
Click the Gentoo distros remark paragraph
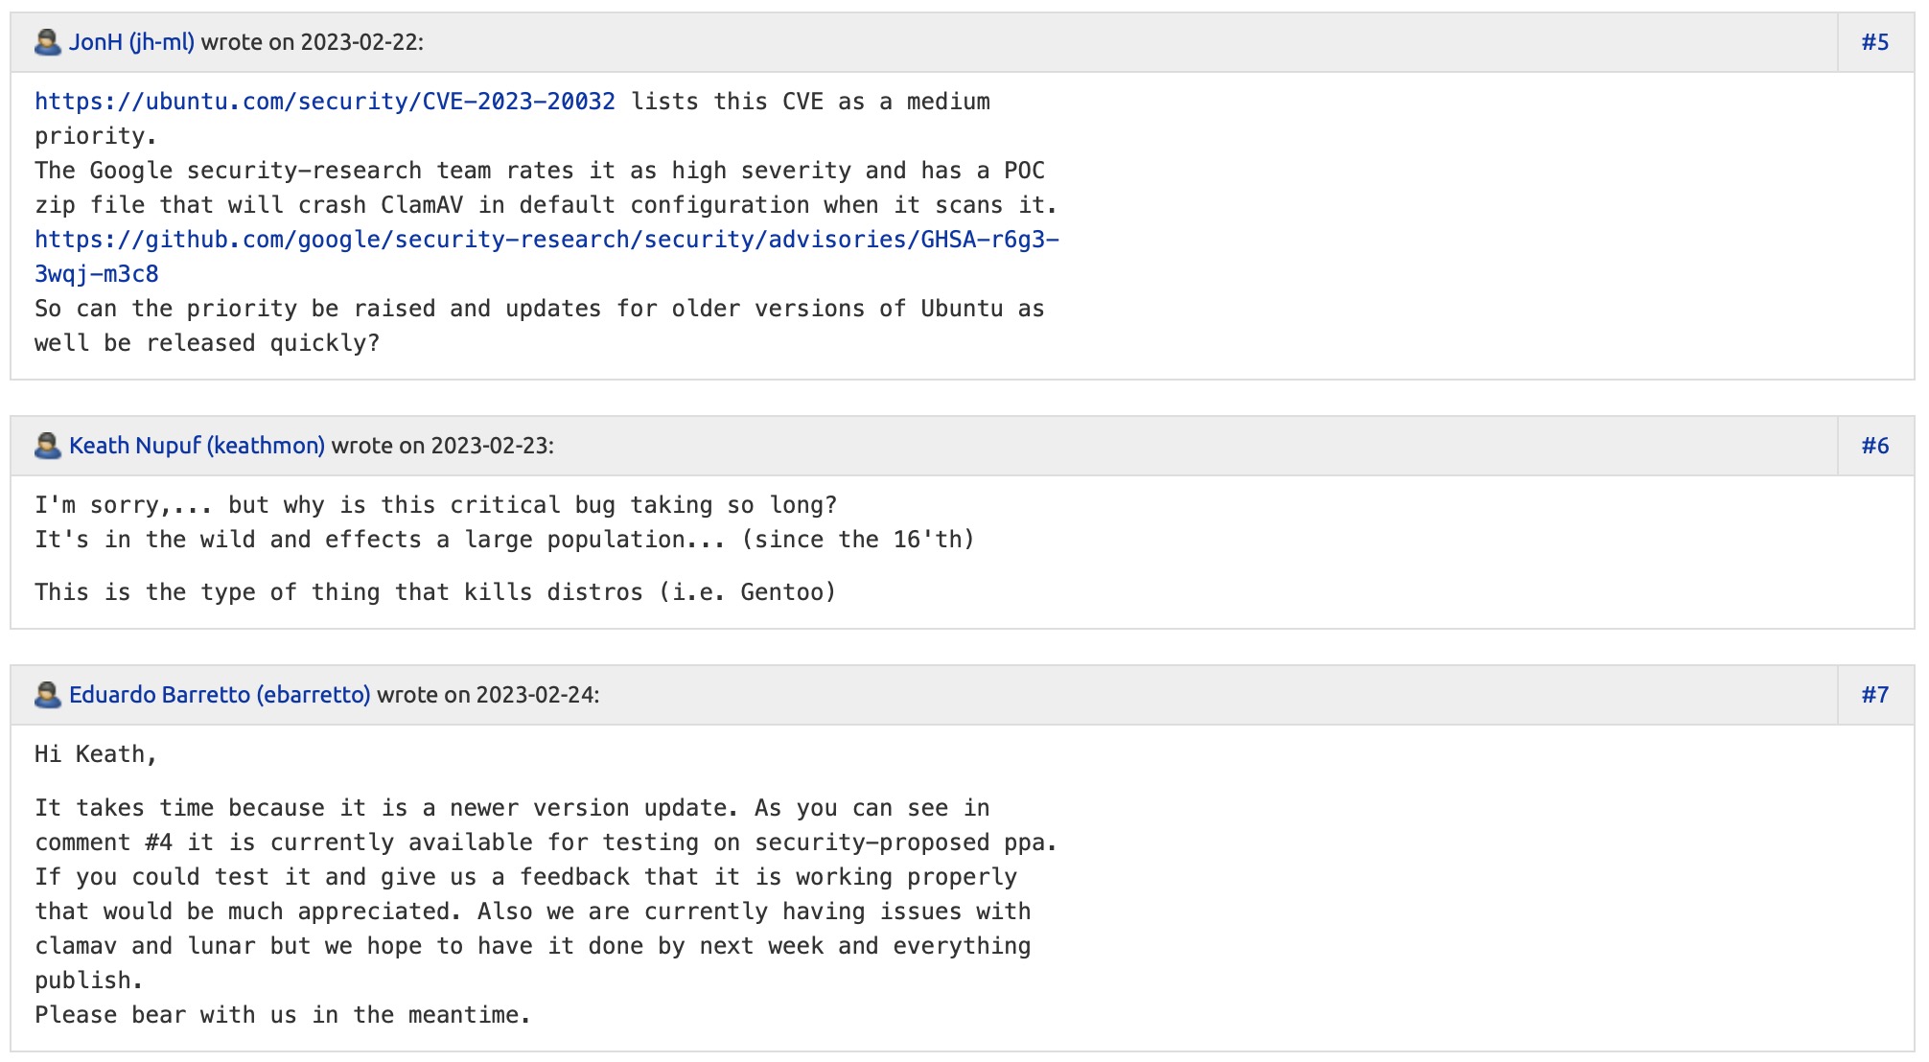[435, 592]
